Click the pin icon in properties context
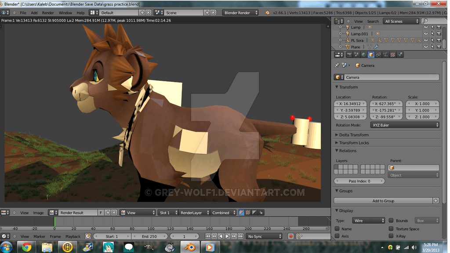This screenshot has width=450, height=253. pos(337,65)
